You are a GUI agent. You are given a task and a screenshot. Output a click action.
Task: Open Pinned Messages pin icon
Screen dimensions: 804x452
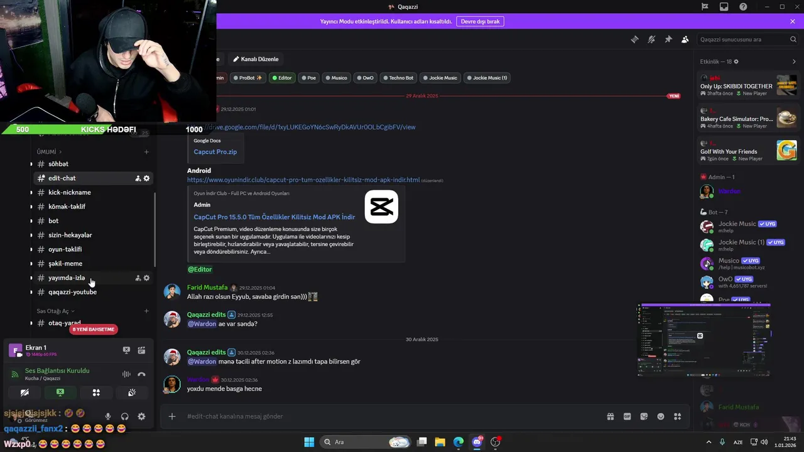(668, 39)
